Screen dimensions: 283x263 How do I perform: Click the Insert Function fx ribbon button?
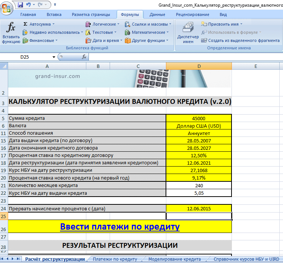pyautogui.click(x=11, y=33)
